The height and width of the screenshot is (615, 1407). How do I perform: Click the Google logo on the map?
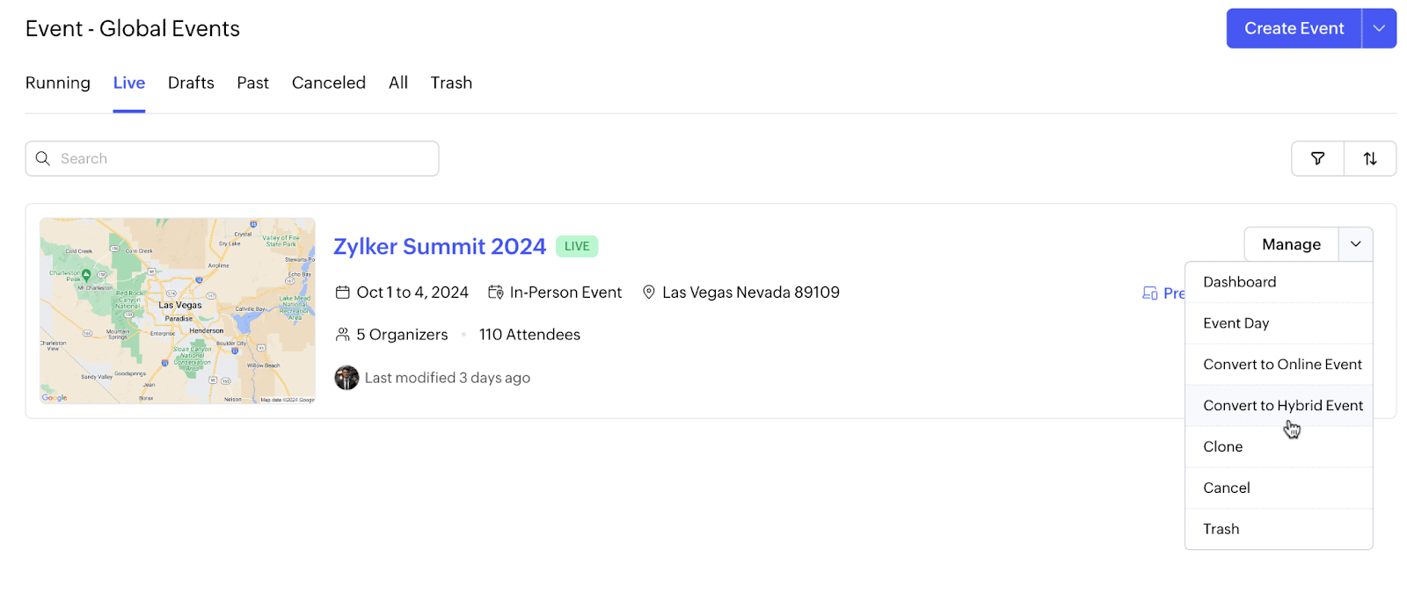(x=53, y=397)
